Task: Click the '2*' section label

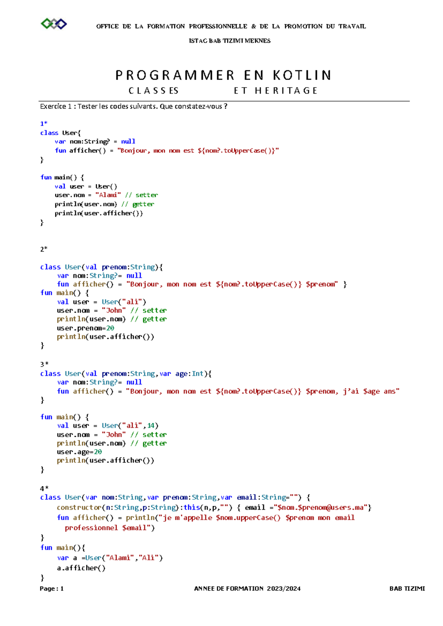Action: tap(44, 249)
